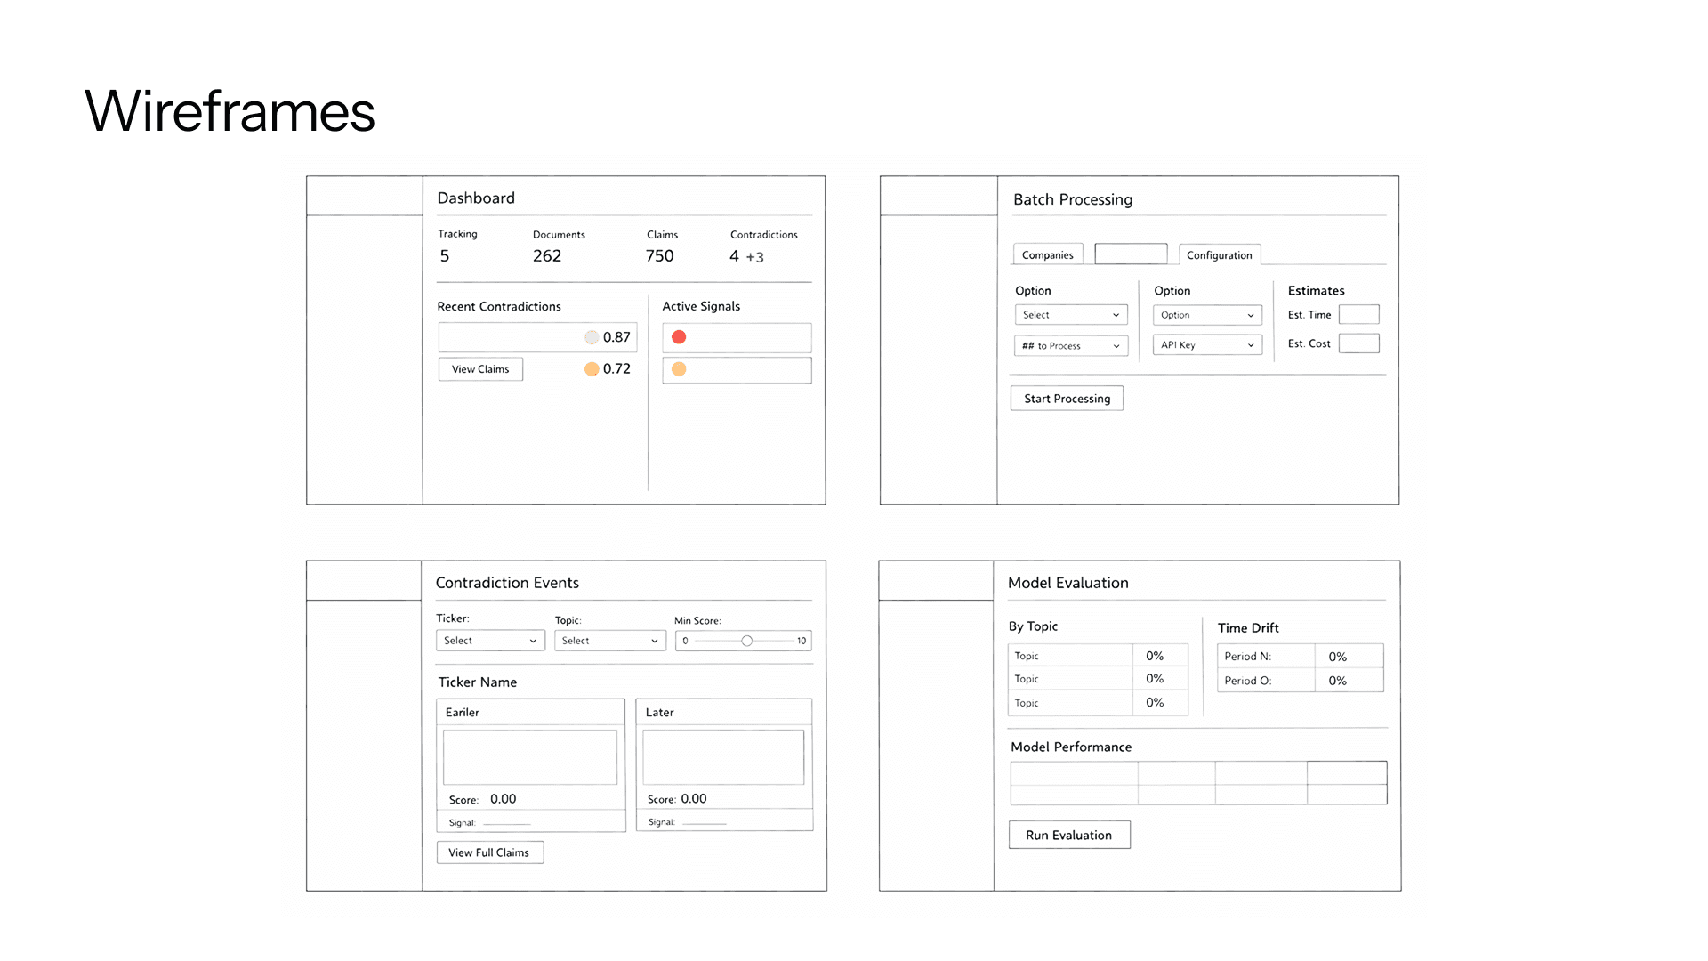Switch to the Companies tab

(x=1048, y=255)
